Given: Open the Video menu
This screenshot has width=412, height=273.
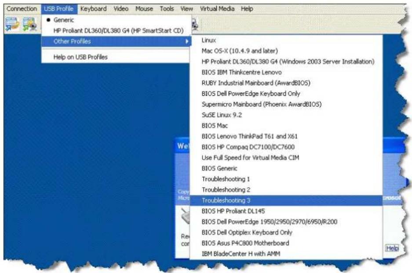Looking at the screenshot, I should [x=121, y=9].
